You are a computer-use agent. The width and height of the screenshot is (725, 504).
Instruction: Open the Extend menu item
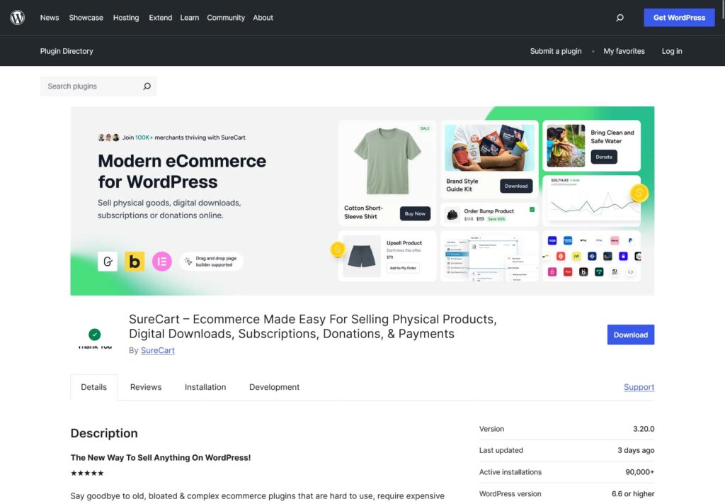point(160,18)
